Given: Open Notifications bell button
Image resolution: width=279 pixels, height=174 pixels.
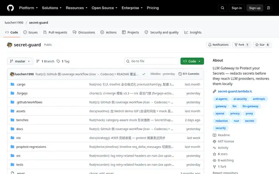Looking at the screenshot, I should [218, 45].
